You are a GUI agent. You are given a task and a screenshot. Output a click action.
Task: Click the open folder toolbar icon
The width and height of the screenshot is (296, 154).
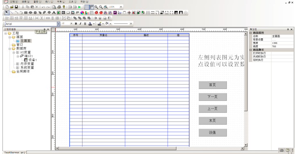pos(12,7)
